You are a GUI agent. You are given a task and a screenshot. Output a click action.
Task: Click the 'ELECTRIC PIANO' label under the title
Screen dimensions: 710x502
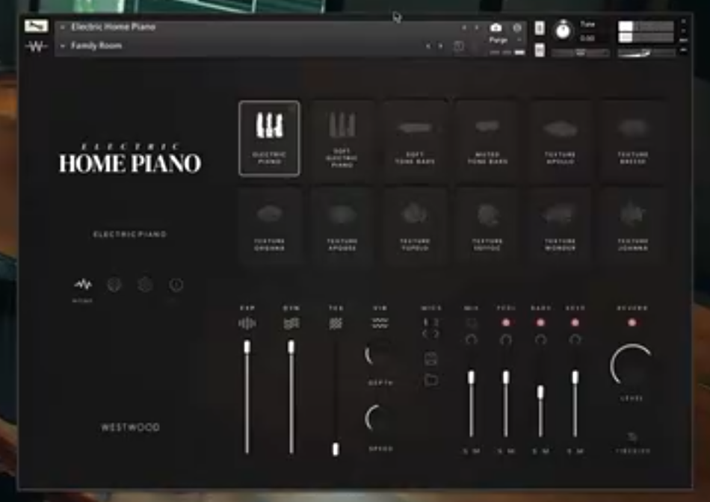(130, 234)
